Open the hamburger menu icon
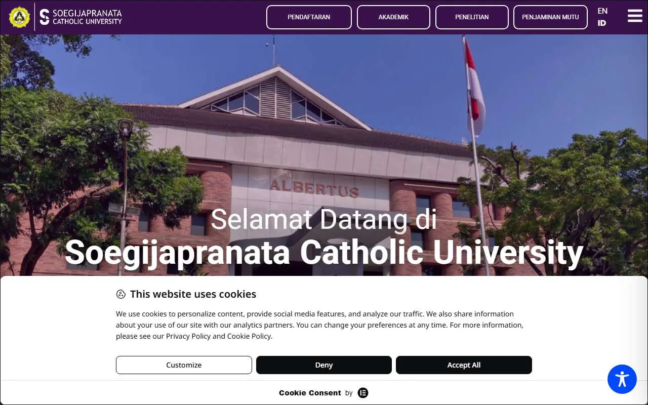The width and height of the screenshot is (648, 405). pos(635,16)
